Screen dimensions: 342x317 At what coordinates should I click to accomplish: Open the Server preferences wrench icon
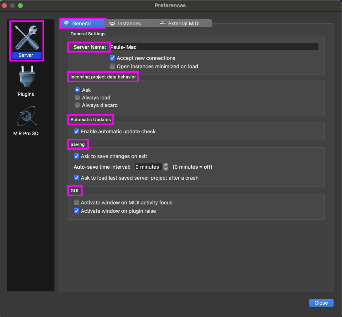pos(27,38)
